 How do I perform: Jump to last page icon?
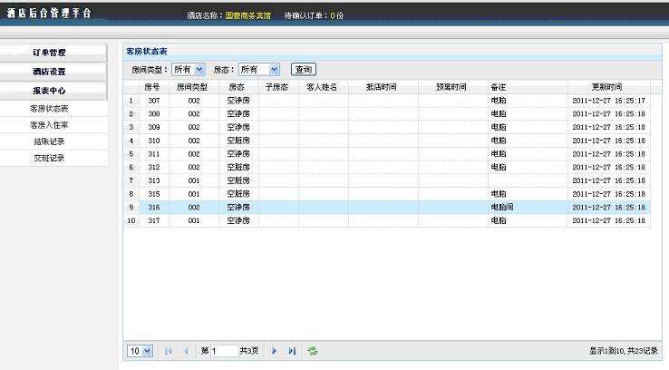coord(292,351)
